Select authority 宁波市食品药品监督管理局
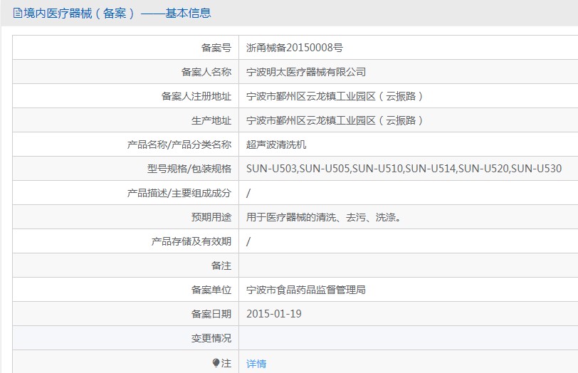This screenshot has width=578, height=373. (306, 290)
